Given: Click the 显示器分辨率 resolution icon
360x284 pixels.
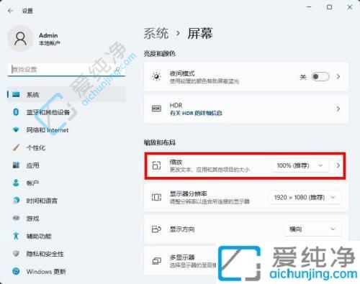Looking at the screenshot, I should click(156, 197).
